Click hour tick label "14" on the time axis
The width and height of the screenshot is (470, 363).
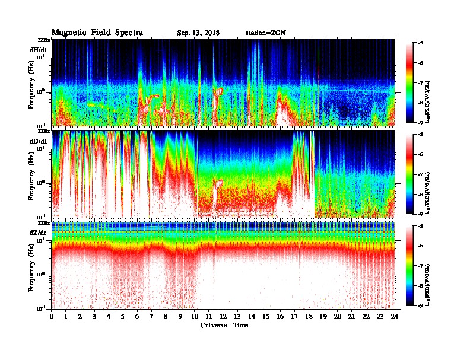[x=252, y=316]
